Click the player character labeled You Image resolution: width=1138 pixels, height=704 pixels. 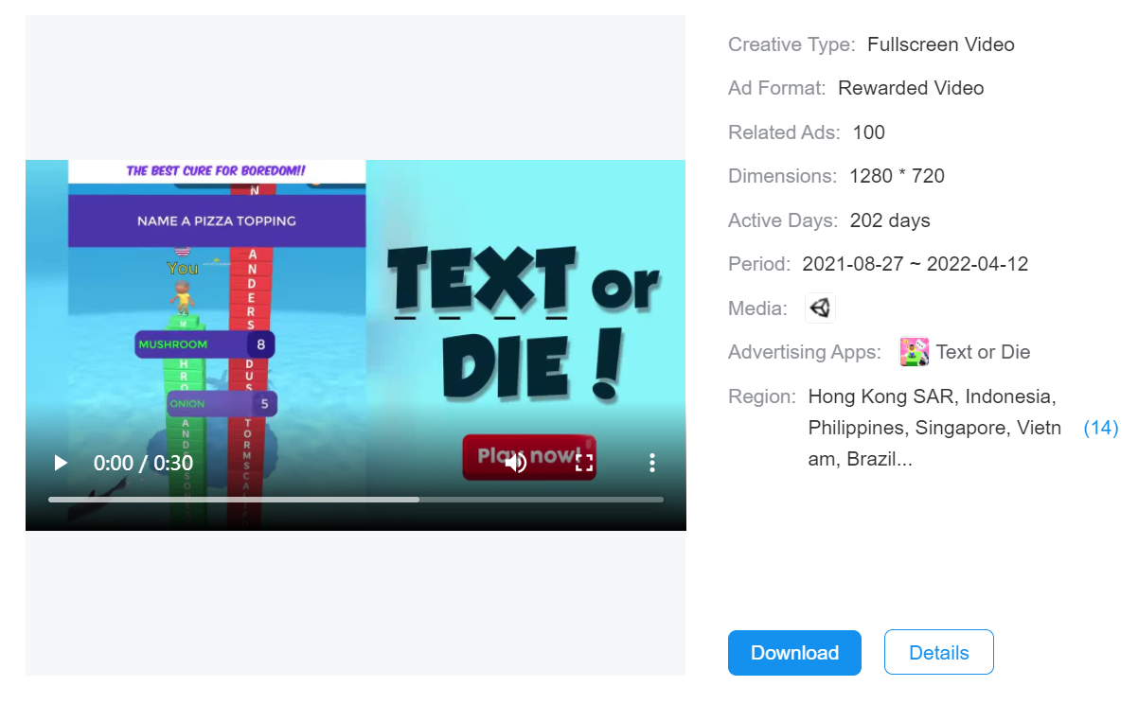(x=182, y=289)
